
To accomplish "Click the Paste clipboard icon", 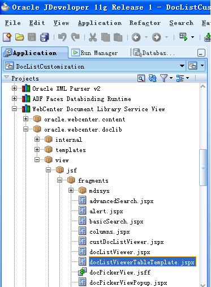I will click(118, 37).
